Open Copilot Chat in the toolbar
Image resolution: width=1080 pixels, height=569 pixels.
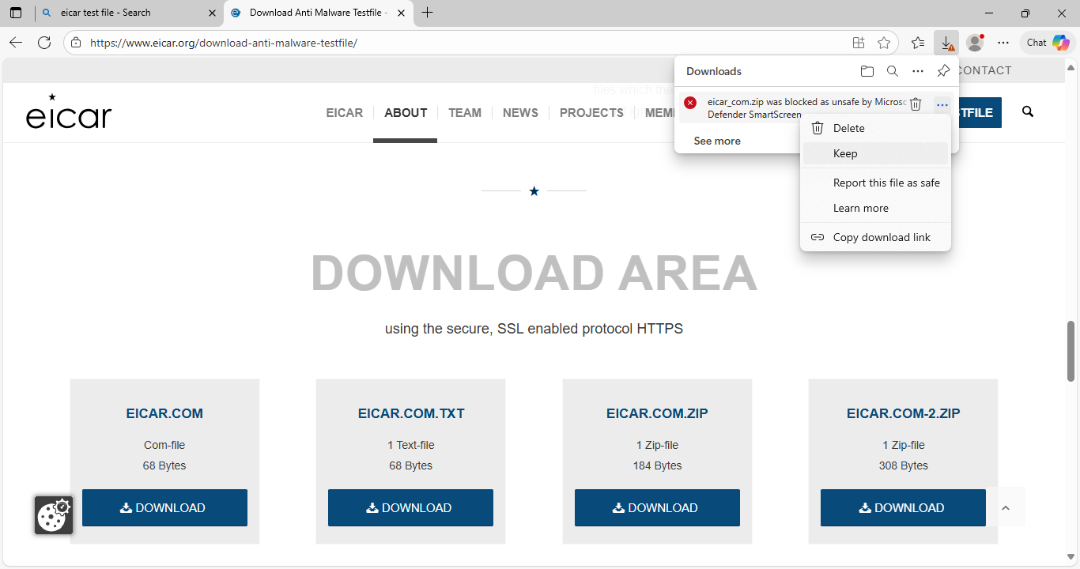coord(1048,43)
